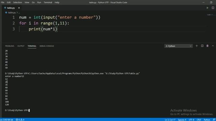Click the python.exe command line in terminal
The image size is (216, 121).
pos(73,74)
